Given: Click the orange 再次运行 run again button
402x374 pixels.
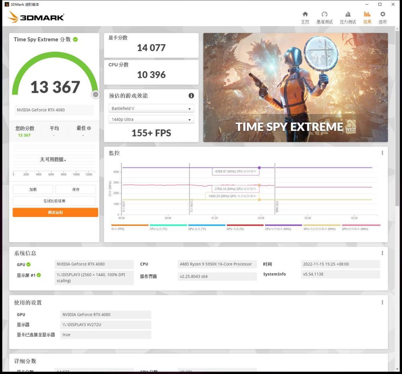Looking at the screenshot, I should click(x=55, y=213).
